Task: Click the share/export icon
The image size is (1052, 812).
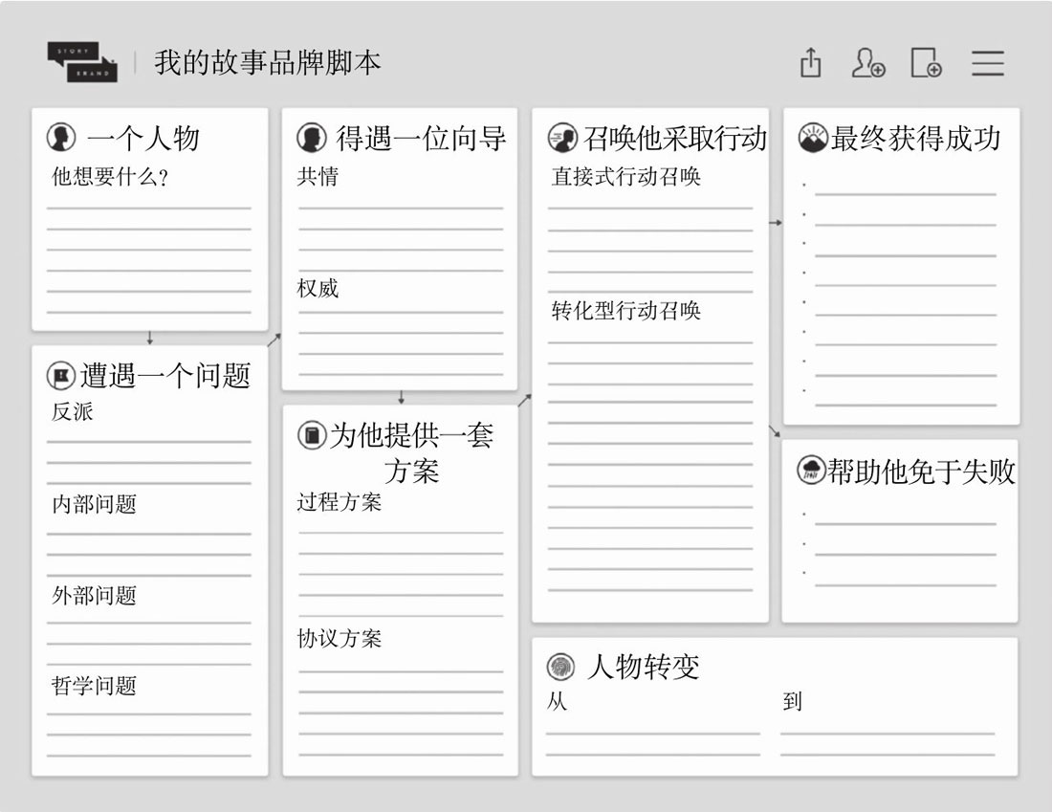Action: click(810, 63)
